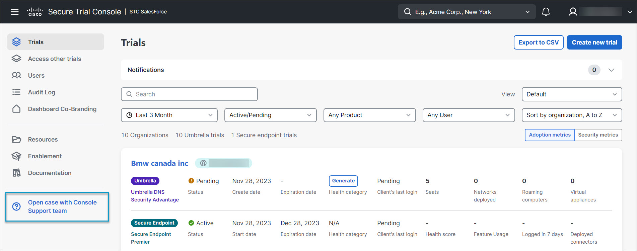Click the Resources folder icon
The image size is (637, 251).
pyautogui.click(x=16, y=139)
